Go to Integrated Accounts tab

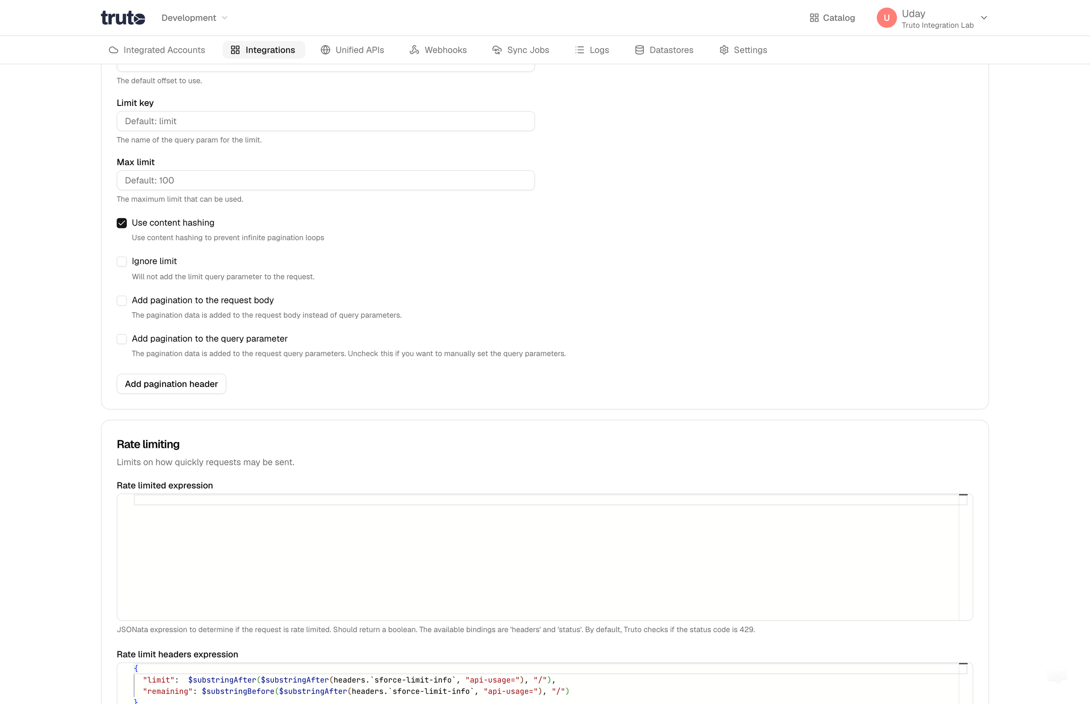tap(157, 50)
